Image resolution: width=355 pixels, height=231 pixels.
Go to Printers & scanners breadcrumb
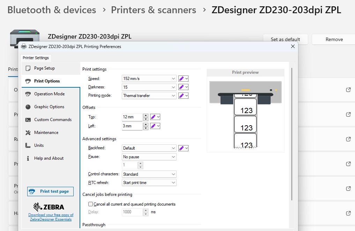click(x=153, y=10)
